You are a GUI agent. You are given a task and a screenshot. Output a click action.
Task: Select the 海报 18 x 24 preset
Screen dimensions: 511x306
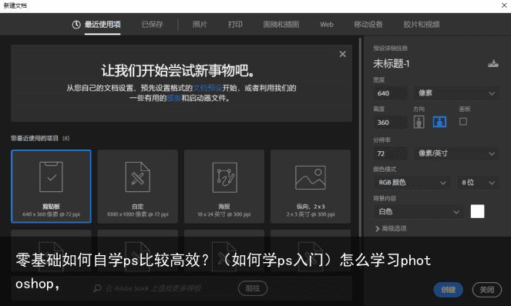tap(224, 187)
